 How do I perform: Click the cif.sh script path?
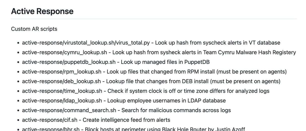click(51, 120)
